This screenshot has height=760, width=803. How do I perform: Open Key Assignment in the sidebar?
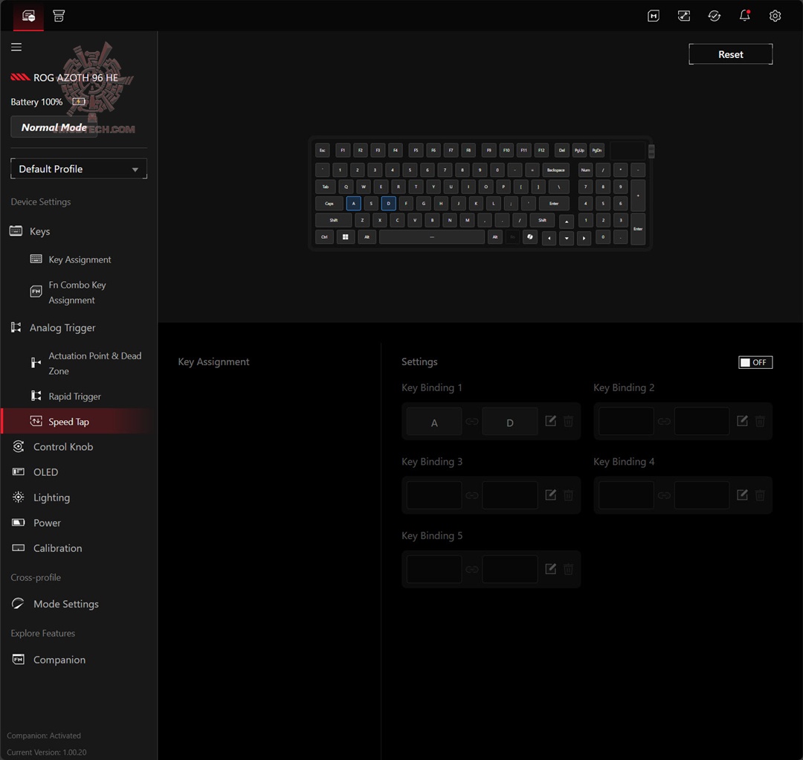coord(79,260)
